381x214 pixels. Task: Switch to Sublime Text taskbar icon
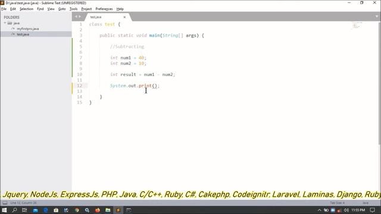[x=118, y=210]
